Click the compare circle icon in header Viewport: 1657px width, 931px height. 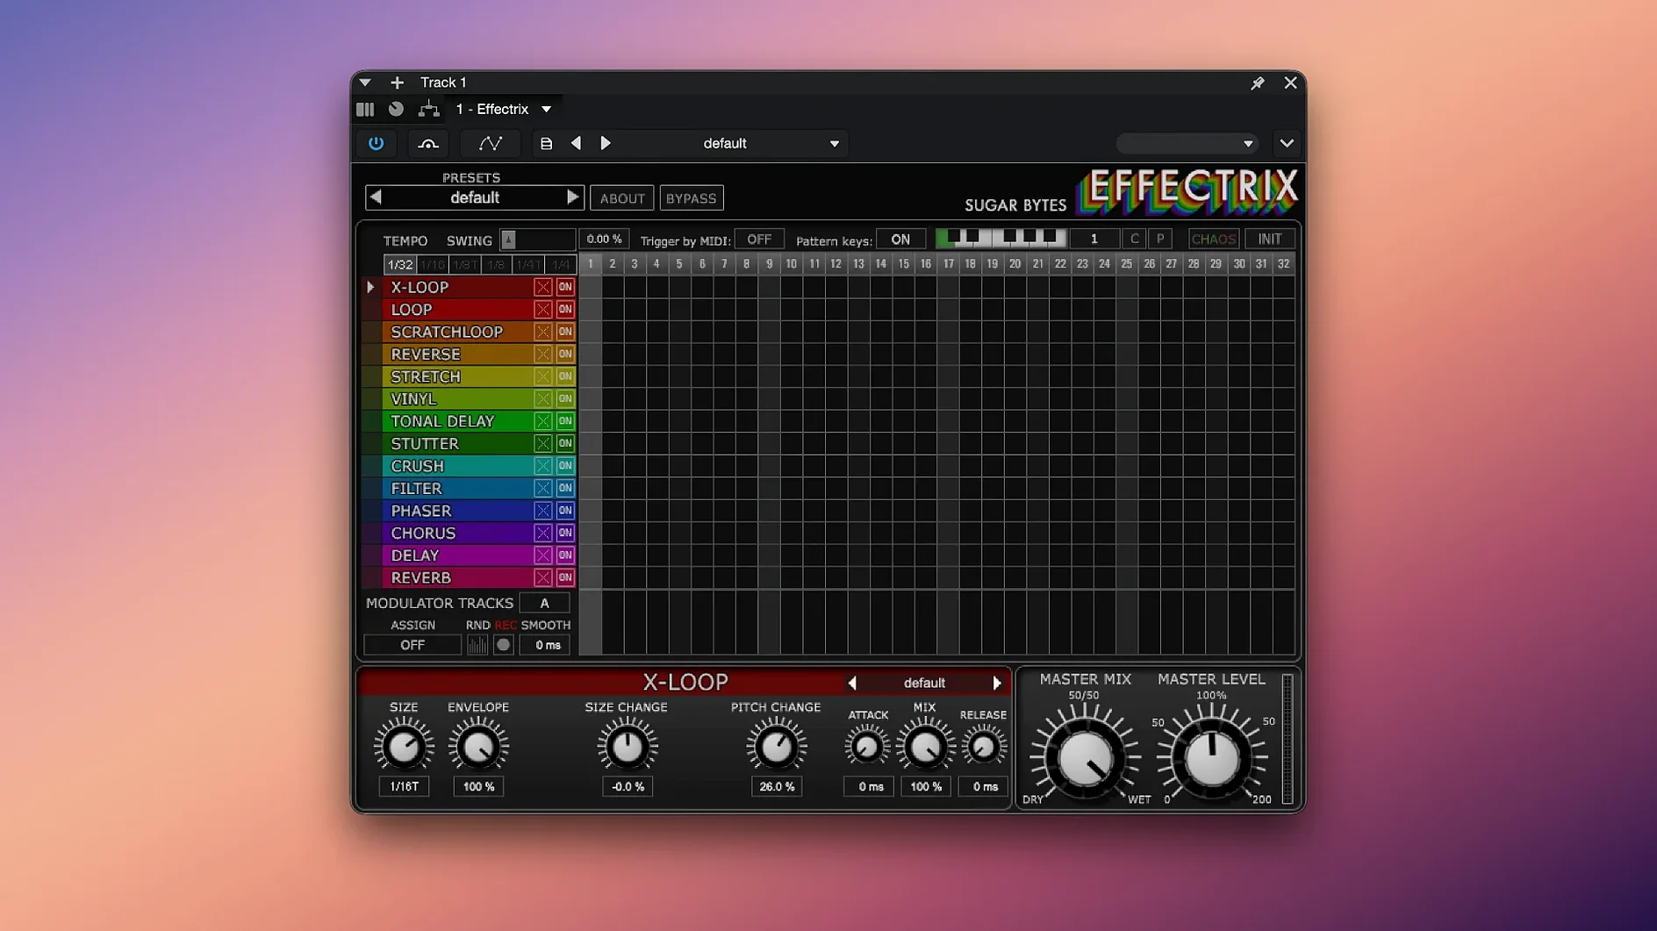click(x=396, y=109)
